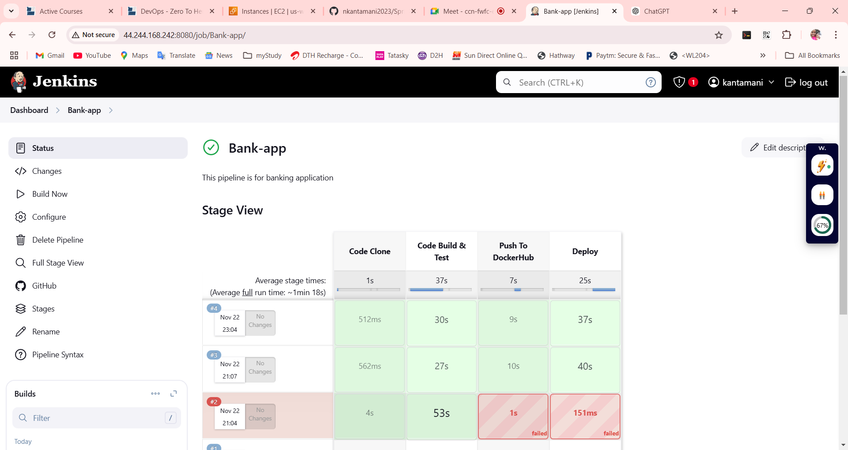This screenshot has width=848, height=450.
Task: Switch to DevOps - Zero To Hero tab
Action: point(170,11)
